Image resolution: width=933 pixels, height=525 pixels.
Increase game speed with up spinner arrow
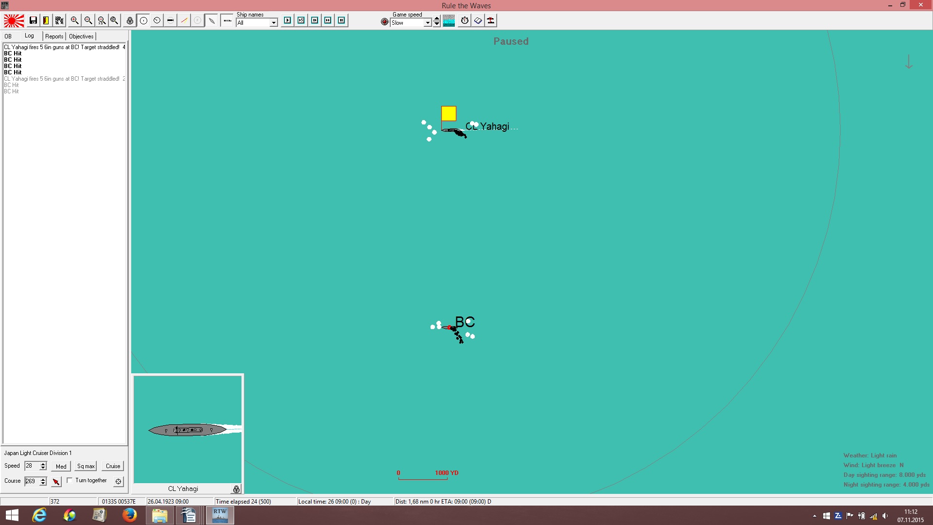(x=437, y=18)
